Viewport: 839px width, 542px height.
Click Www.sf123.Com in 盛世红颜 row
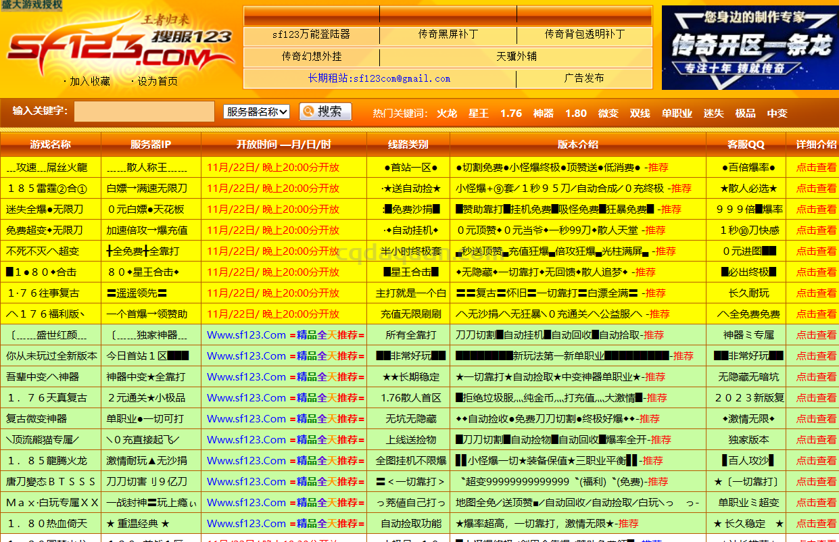pos(246,335)
